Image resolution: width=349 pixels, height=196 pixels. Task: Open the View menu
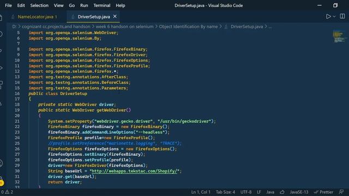(x=58, y=5)
